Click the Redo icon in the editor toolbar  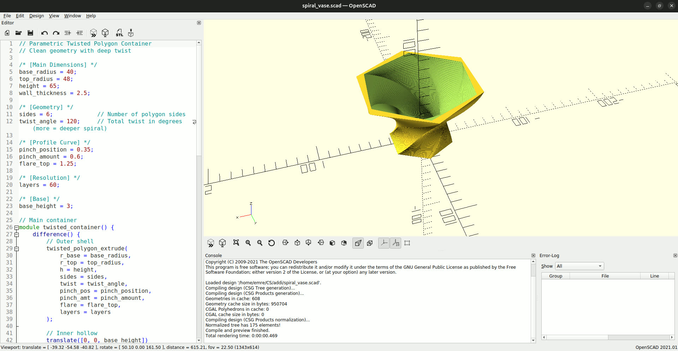pyautogui.click(x=56, y=33)
